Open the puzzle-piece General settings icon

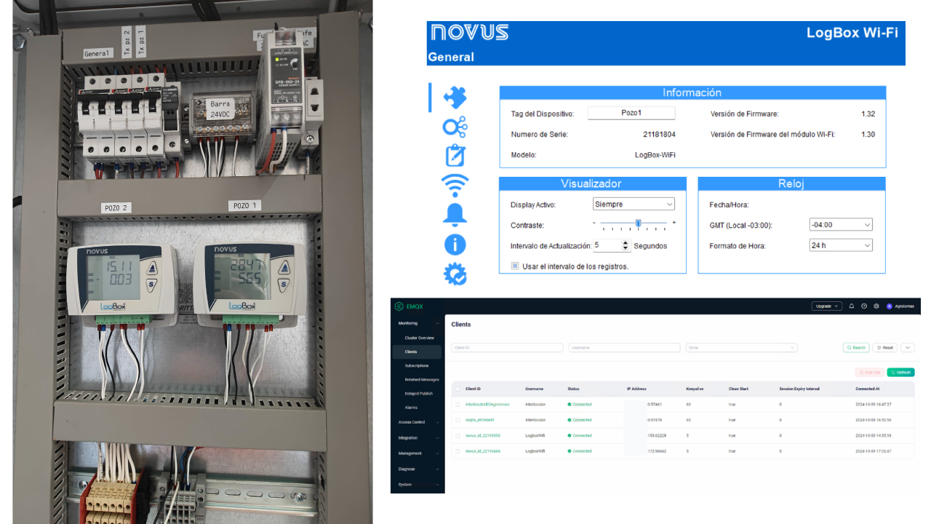455,97
